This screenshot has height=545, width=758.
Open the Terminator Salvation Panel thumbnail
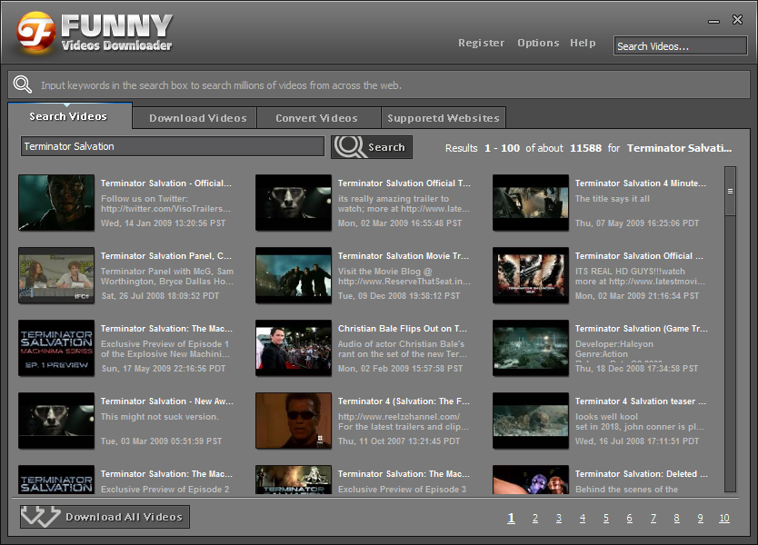[x=56, y=275]
